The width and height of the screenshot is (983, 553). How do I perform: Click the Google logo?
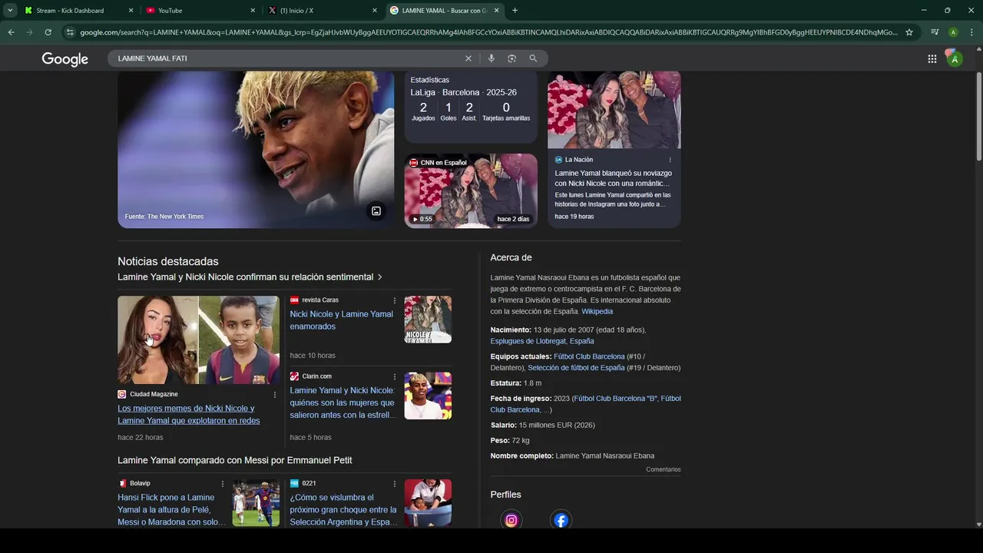[x=65, y=59]
